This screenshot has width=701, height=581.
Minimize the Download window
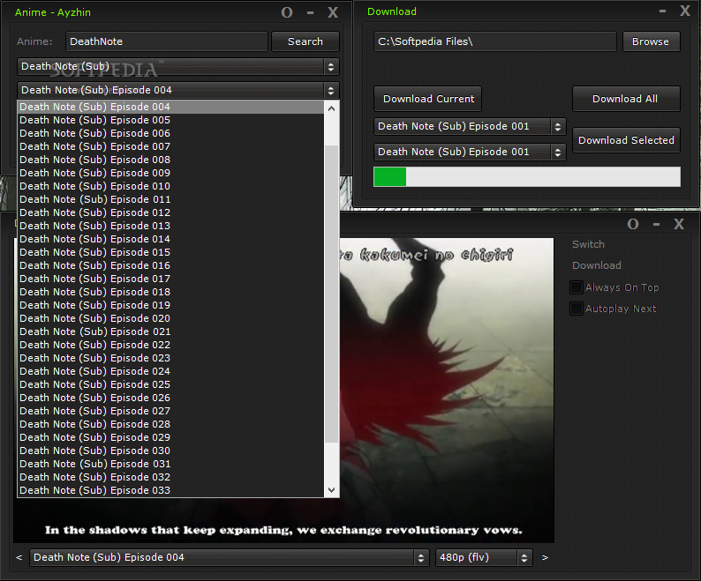[662, 11]
